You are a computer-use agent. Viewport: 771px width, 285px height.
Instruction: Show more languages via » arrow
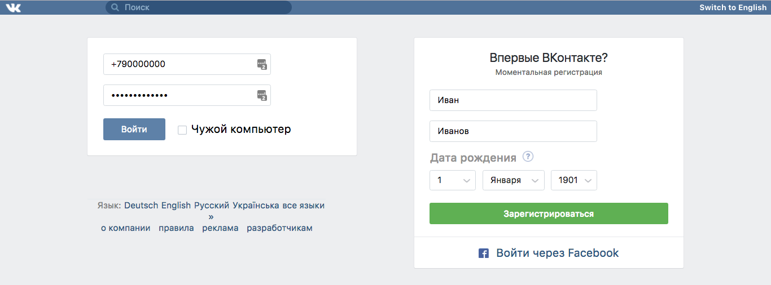coord(211,216)
